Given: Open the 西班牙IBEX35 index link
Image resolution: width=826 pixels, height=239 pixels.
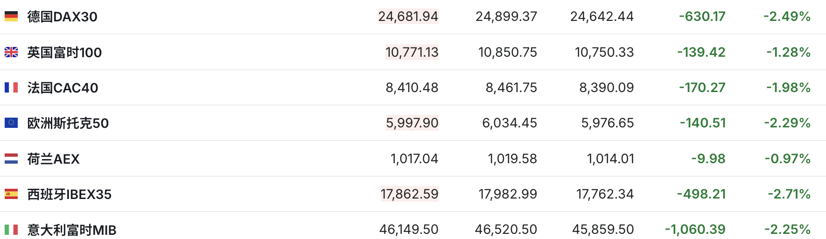Looking at the screenshot, I should (70, 194).
